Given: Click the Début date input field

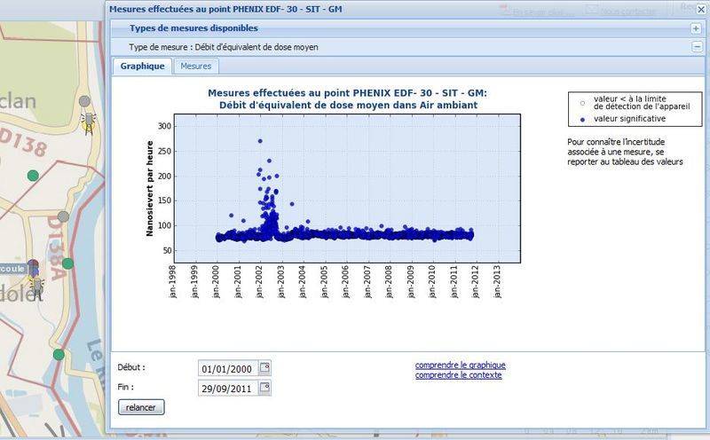Looking at the screenshot, I should [x=228, y=368].
